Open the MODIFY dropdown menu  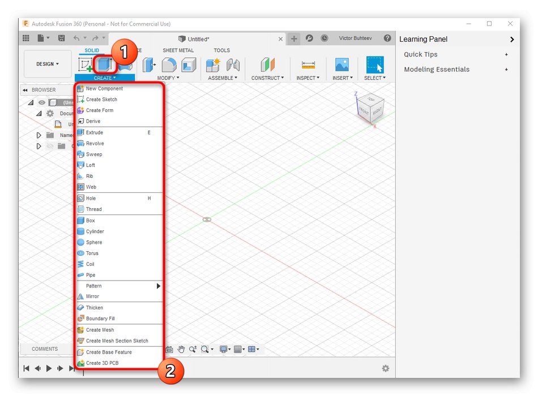coord(168,78)
